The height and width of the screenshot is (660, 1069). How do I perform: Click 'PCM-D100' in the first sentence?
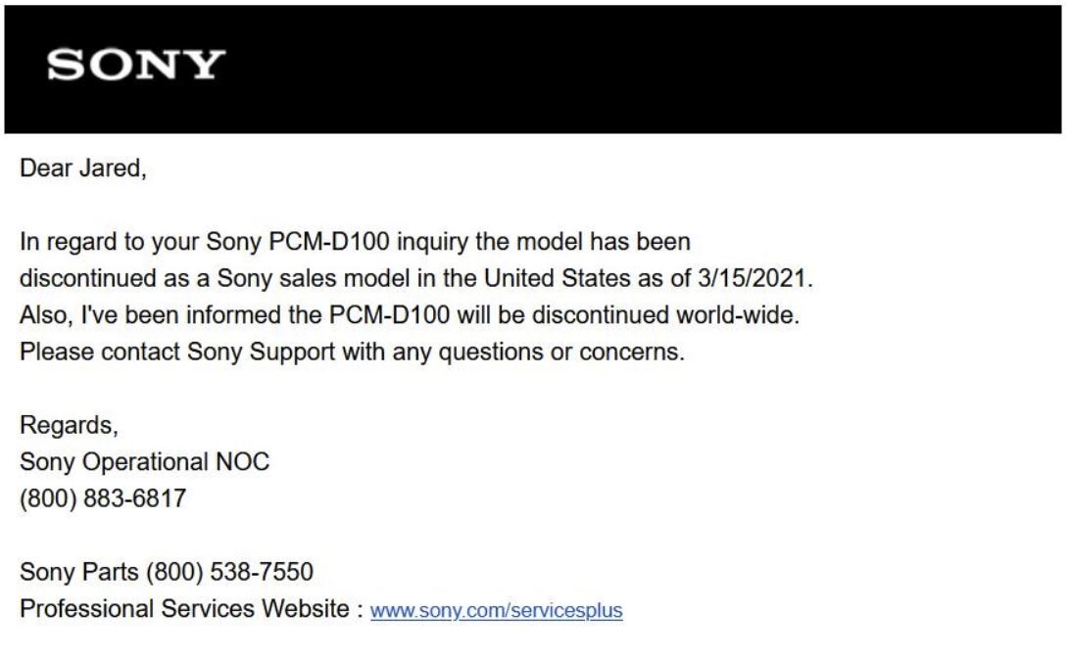tap(329, 242)
